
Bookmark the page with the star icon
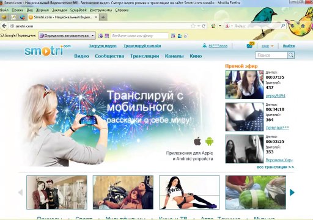click(x=193, y=26)
